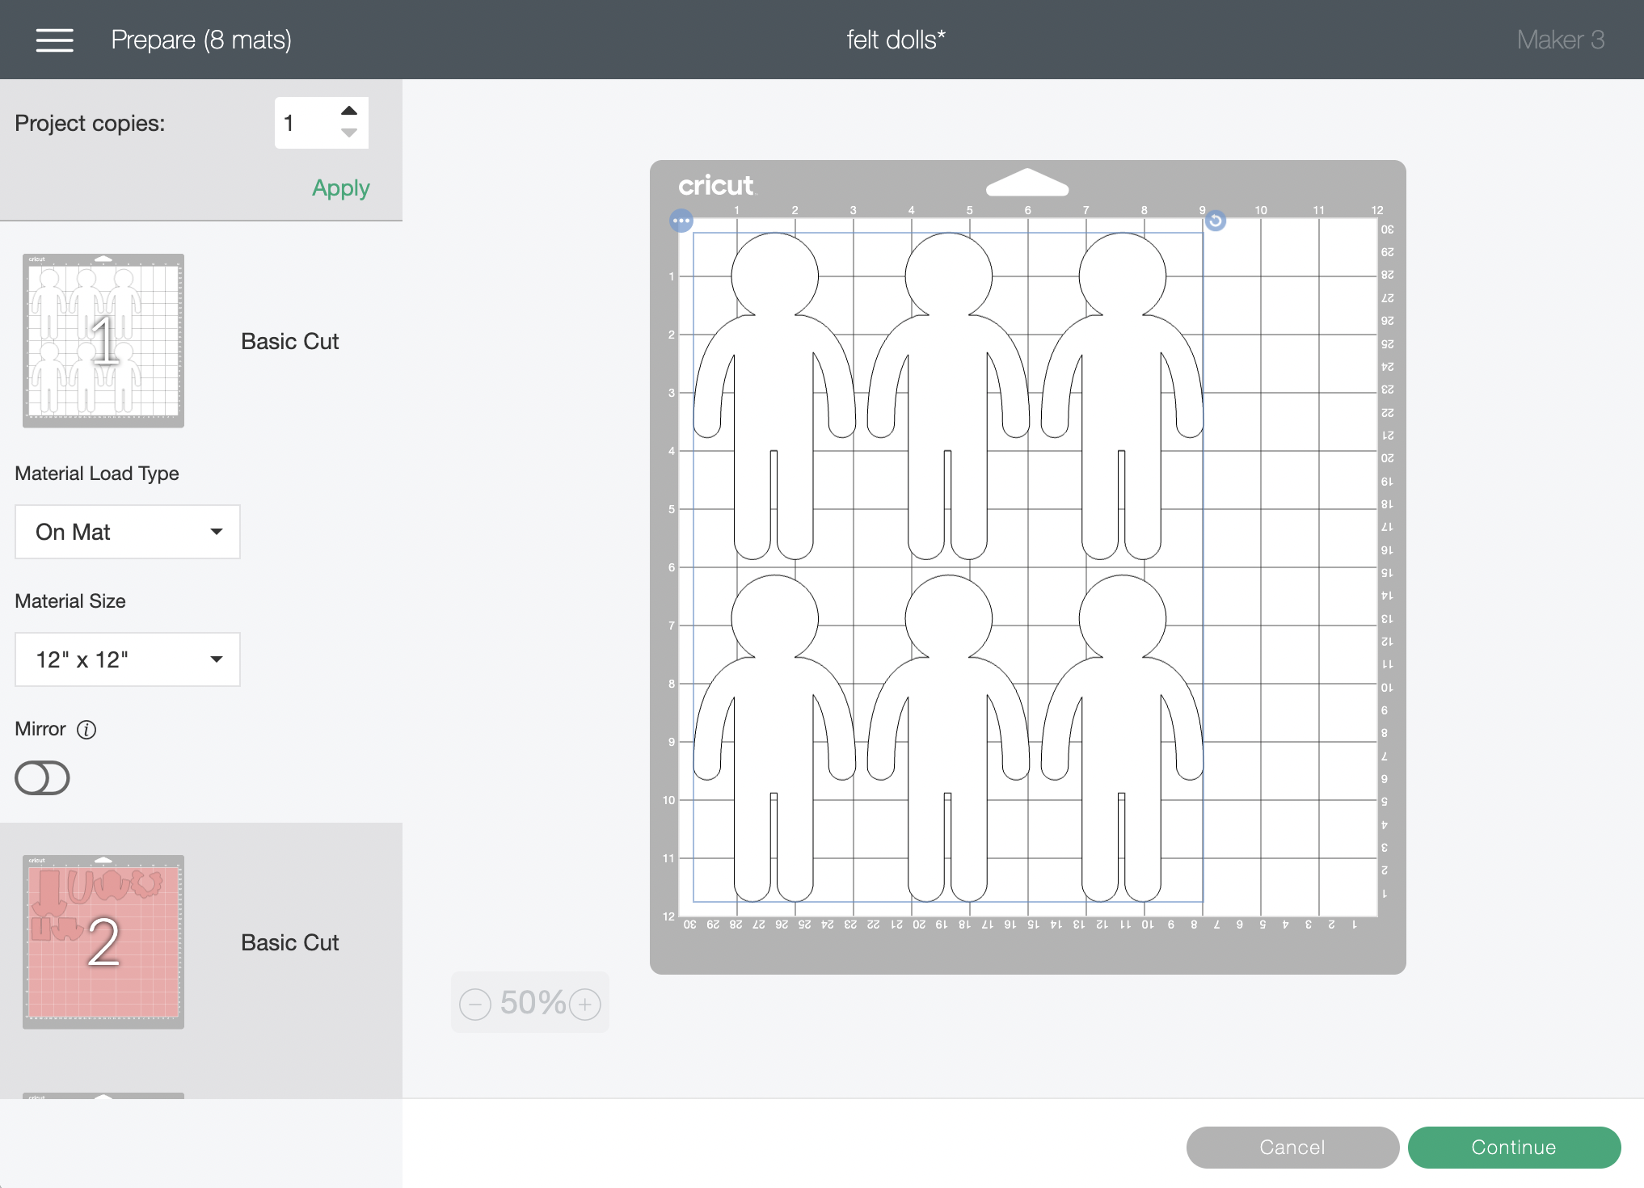Click the cricut logo on the mat

[715, 186]
